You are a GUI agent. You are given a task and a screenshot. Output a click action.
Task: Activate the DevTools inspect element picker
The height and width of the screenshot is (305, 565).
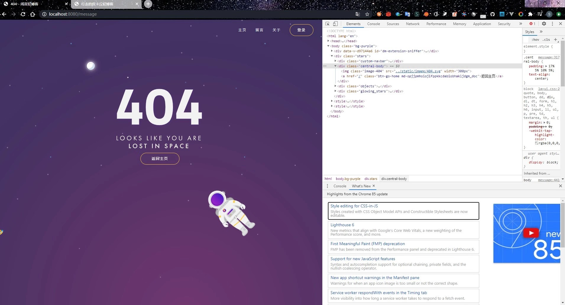click(x=328, y=24)
